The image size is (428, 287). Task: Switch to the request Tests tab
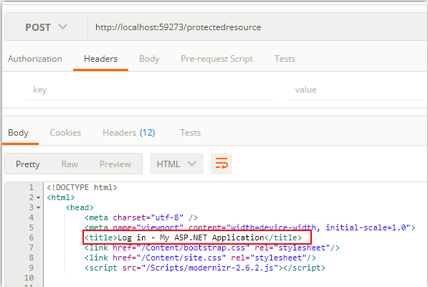[x=285, y=59]
